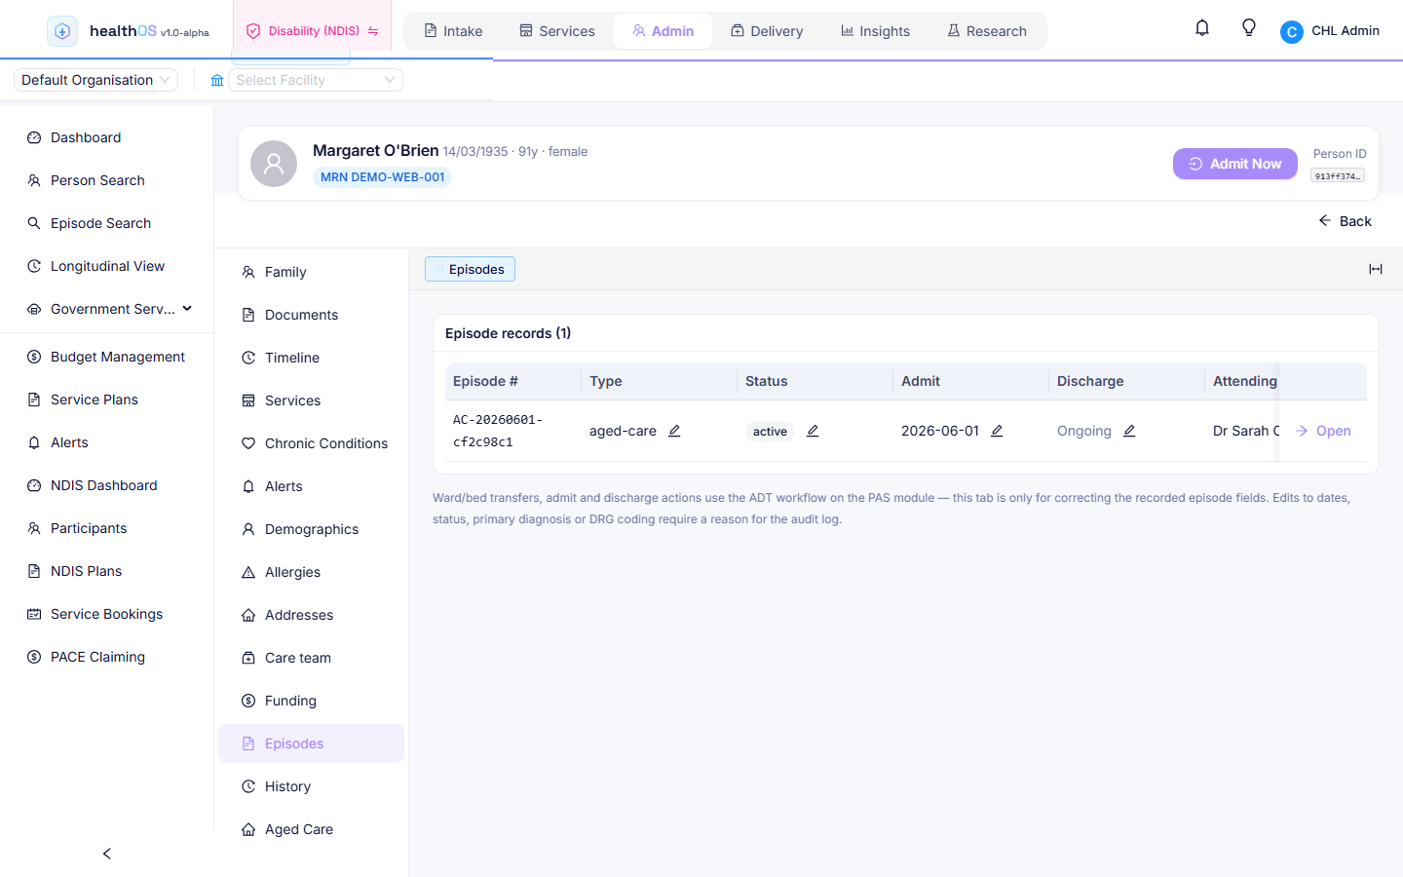Toggle full-width panel icon beside Episodes tab

pos(1376,269)
